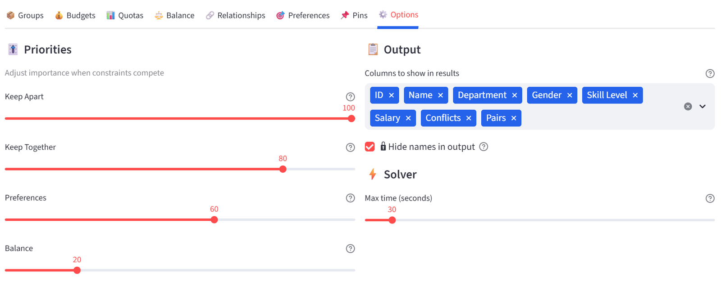Switch to the Budgets tab
The width and height of the screenshot is (721, 286).
pos(75,15)
